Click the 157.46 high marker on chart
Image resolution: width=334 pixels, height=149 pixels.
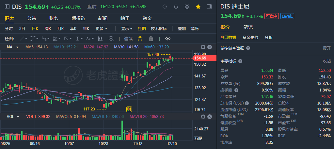(x=153, y=55)
